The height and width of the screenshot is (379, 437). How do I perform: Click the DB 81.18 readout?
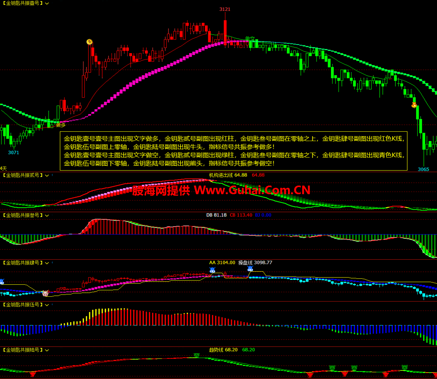216,215
